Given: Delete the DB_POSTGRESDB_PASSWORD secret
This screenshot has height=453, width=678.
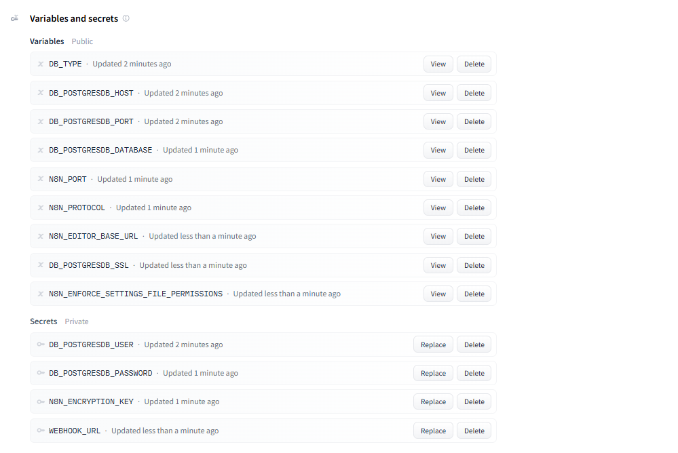Looking at the screenshot, I should [474, 373].
